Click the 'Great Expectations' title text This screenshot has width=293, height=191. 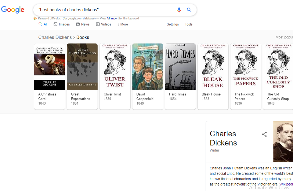[x=81, y=96]
